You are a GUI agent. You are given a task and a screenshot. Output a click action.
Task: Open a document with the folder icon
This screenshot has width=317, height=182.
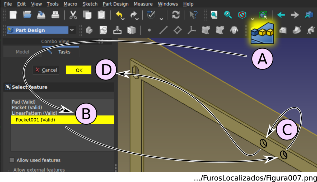point(27,15)
